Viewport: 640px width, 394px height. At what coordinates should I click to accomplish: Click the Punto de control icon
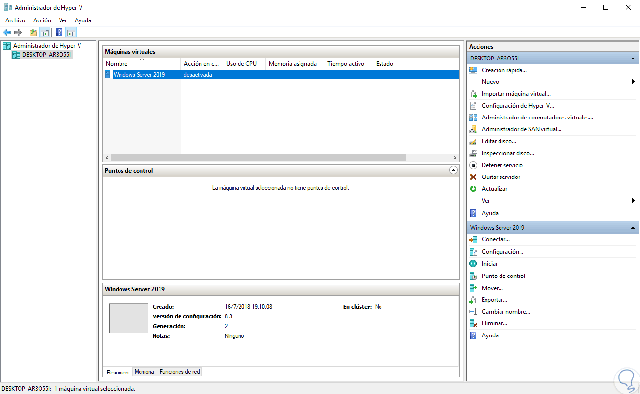click(x=473, y=276)
